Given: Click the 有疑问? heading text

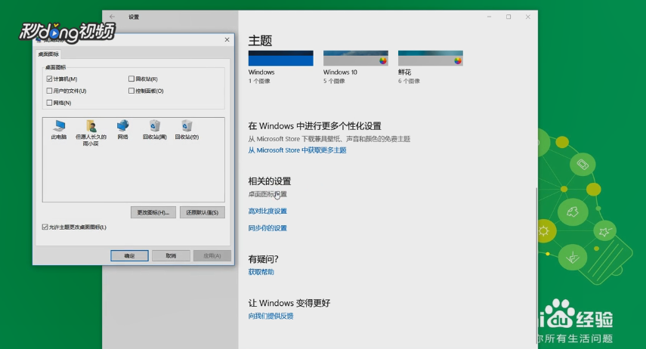Looking at the screenshot, I should point(263,259).
